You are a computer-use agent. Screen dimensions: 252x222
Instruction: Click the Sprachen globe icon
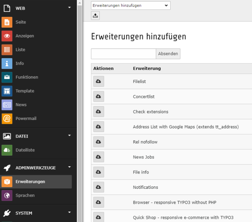point(7,195)
